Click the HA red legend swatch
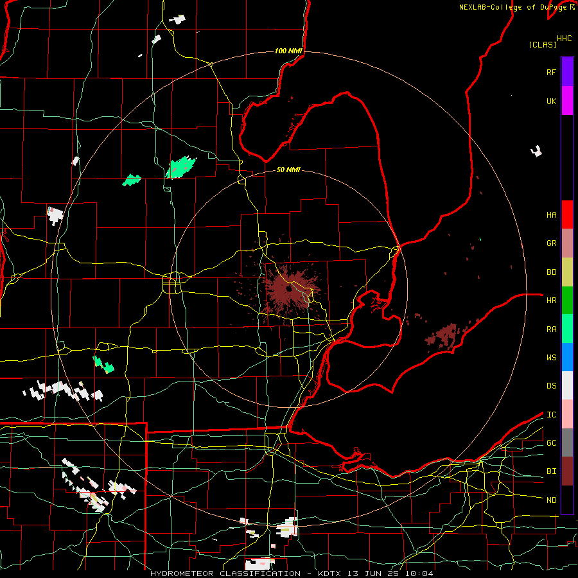This screenshot has height=578, width=578. 567,215
